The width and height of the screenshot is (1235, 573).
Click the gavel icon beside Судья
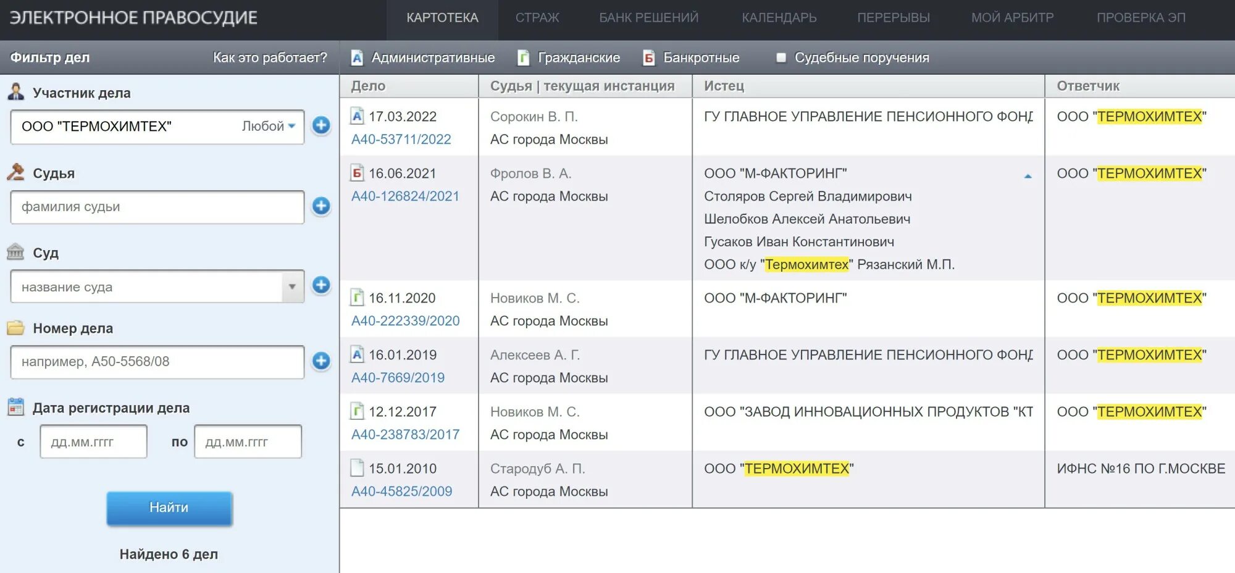pyautogui.click(x=16, y=172)
